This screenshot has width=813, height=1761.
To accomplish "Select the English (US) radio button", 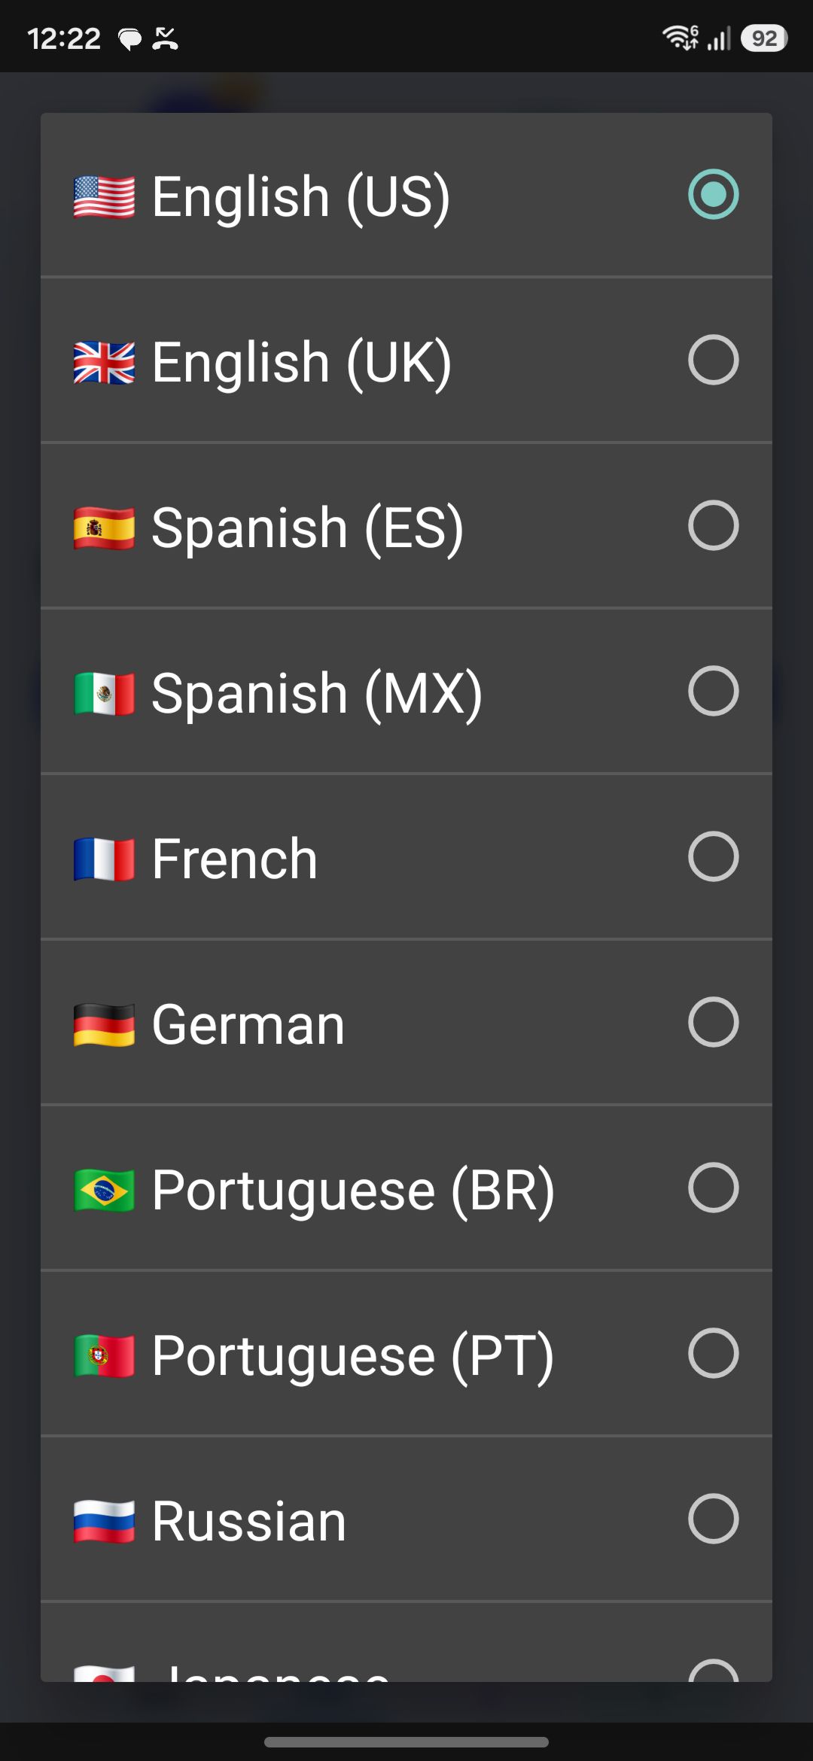I will point(713,194).
